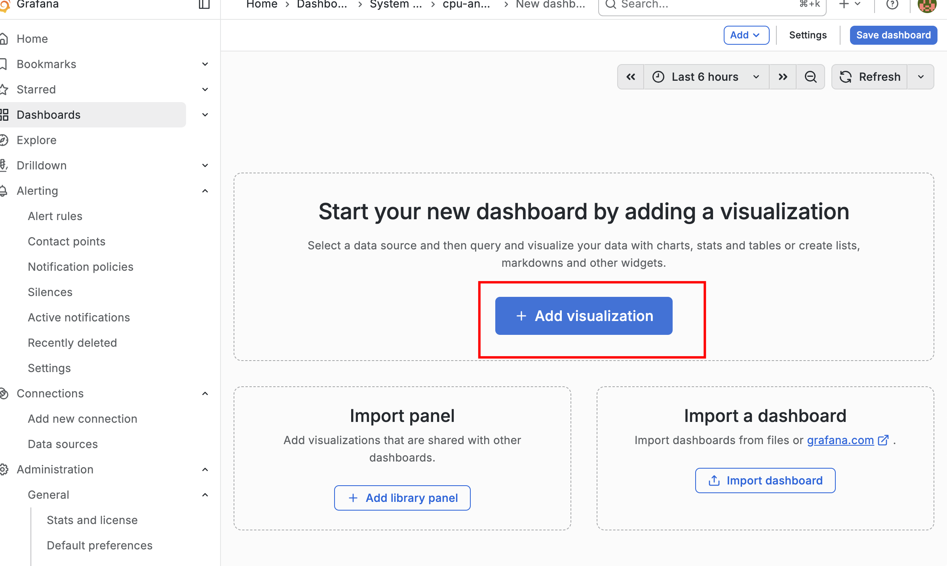The height and width of the screenshot is (566, 947).
Task: Click the Refresh dashboard button
Action: tap(870, 77)
